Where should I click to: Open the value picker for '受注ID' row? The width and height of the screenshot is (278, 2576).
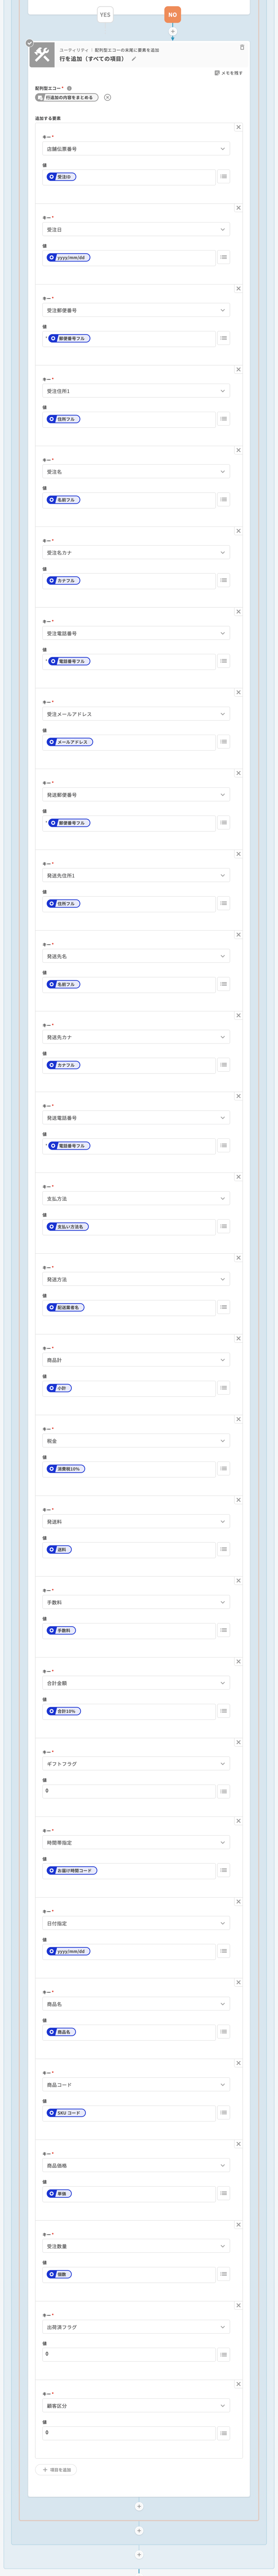(x=223, y=177)
